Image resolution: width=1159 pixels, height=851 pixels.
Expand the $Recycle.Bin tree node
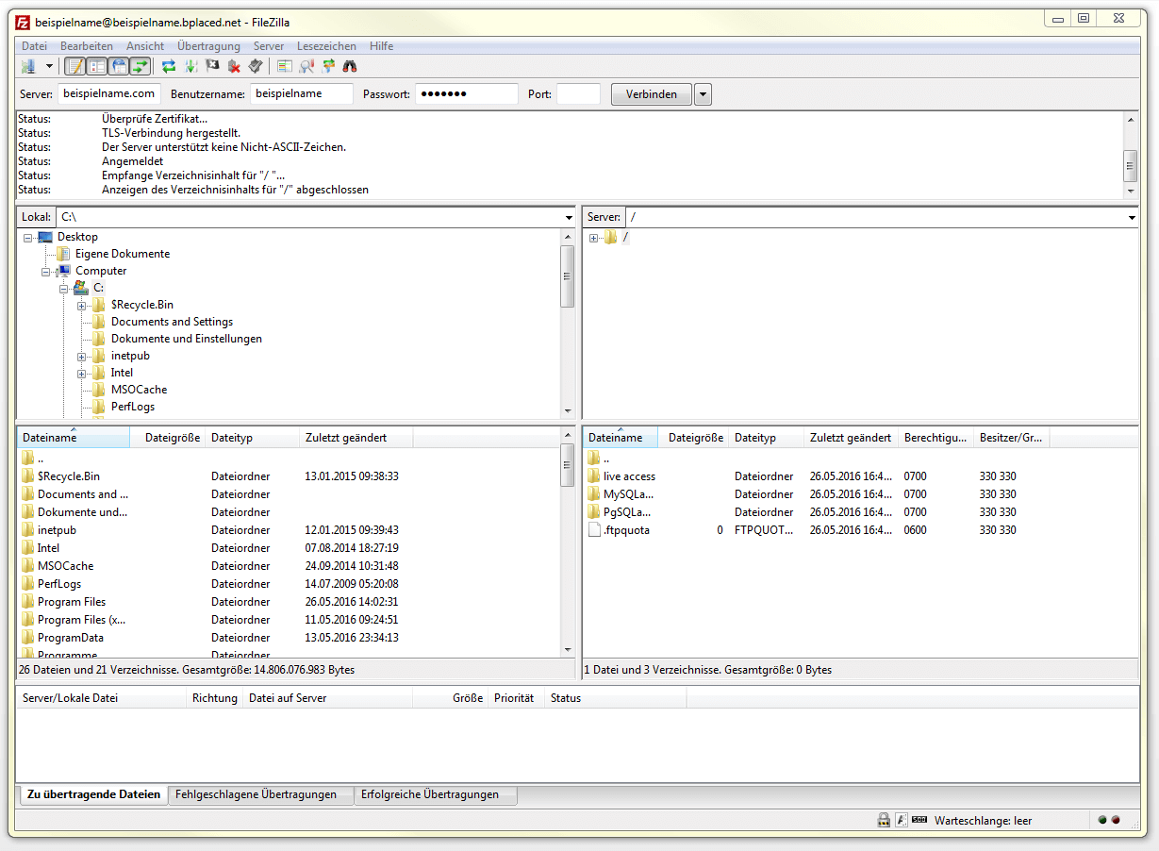coord(82,306)
